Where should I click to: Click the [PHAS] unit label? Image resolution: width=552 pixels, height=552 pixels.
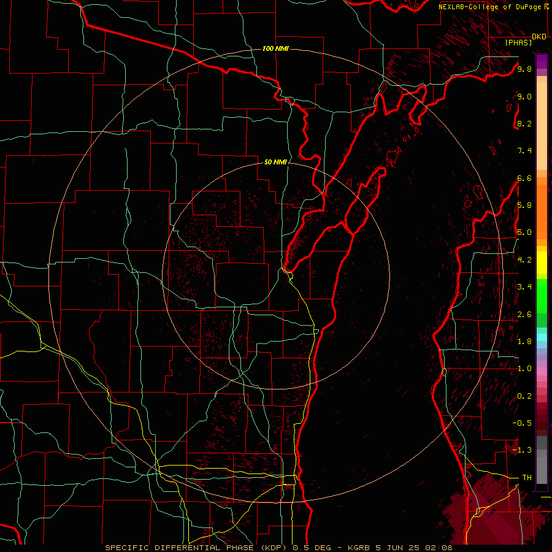click(518, 42)
